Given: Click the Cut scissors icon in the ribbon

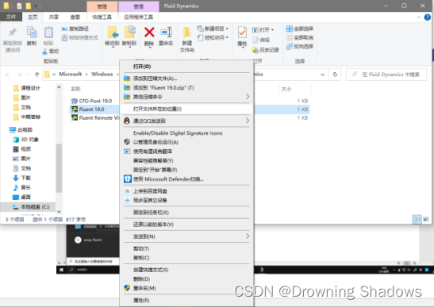Looking at the screenshot, I should 45,52.
